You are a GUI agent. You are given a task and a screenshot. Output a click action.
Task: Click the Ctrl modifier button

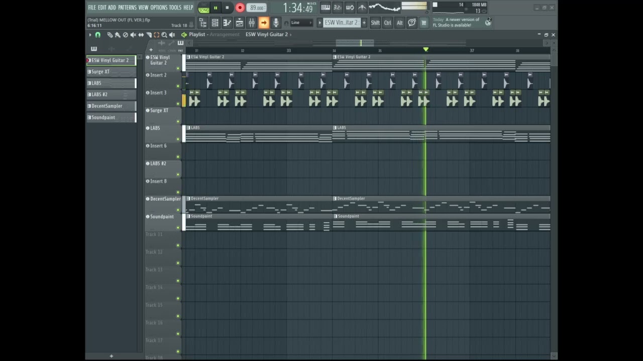387,23
